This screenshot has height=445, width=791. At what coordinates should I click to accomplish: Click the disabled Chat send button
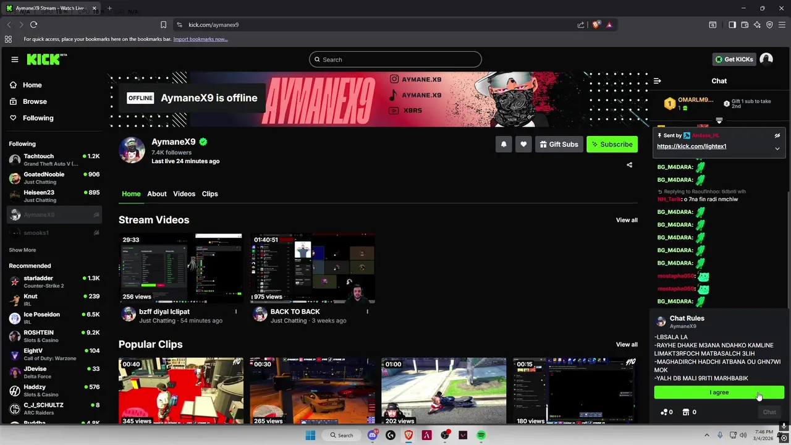tap(769, 412)
